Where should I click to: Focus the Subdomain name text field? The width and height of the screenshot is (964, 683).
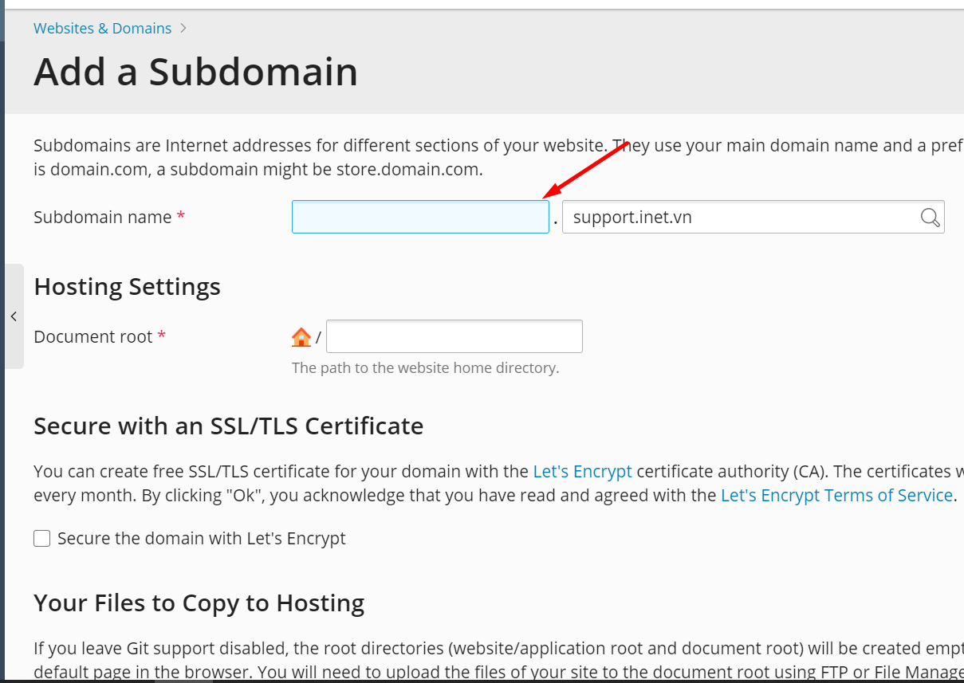tap(420, 217)
